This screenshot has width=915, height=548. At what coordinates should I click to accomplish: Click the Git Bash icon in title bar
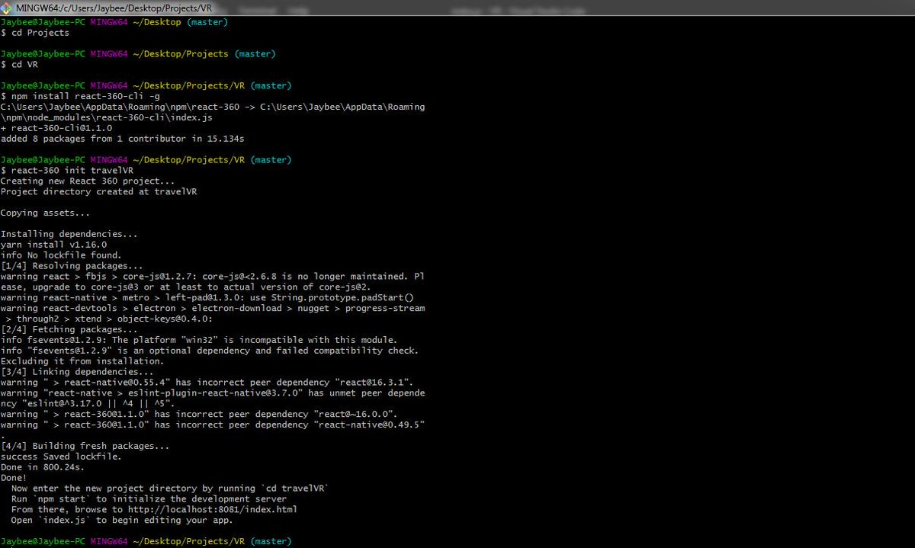(7, 7)
